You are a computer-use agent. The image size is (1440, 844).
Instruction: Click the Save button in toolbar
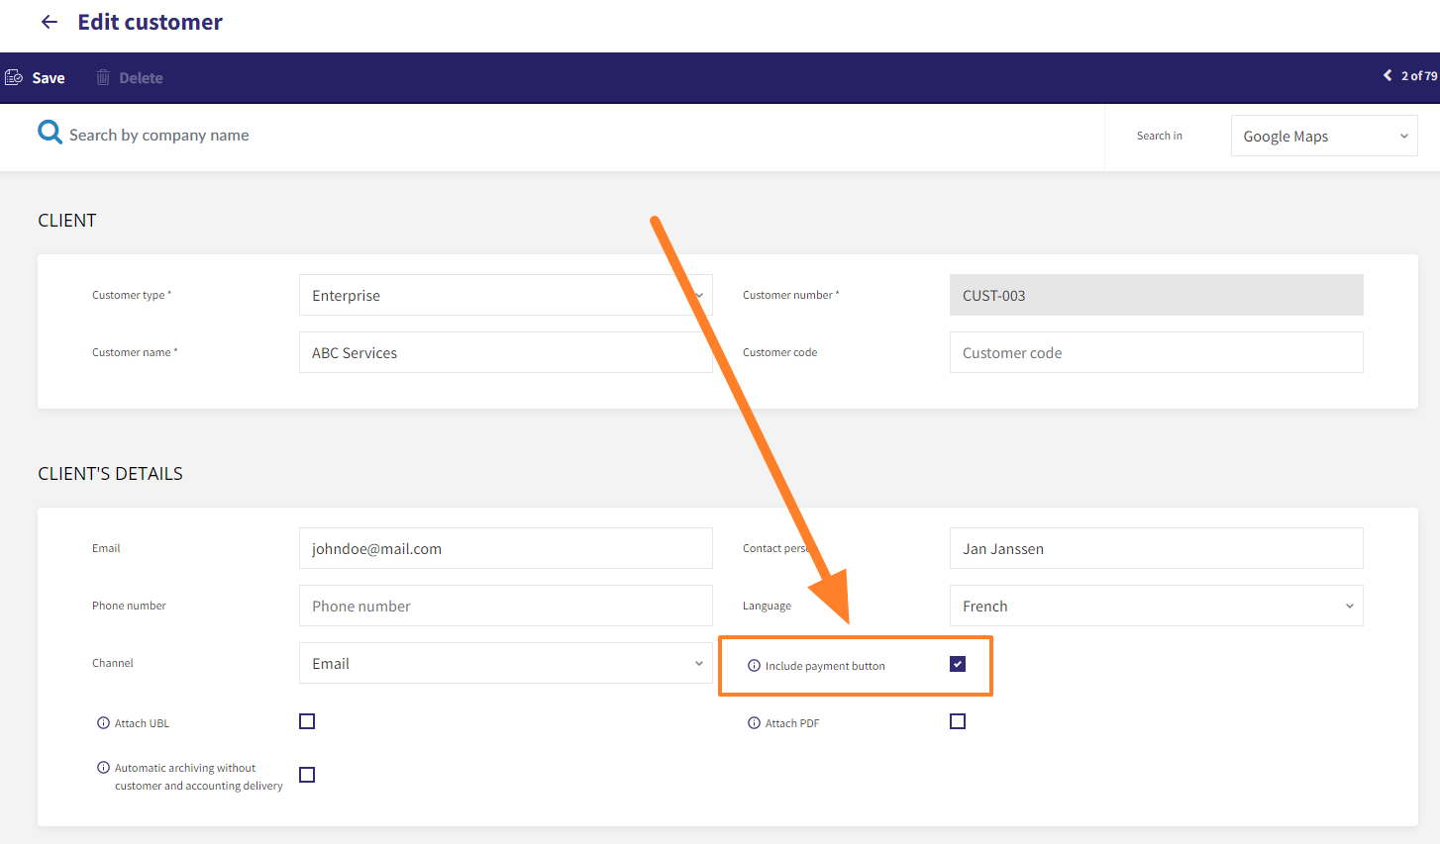coord(35,77)
